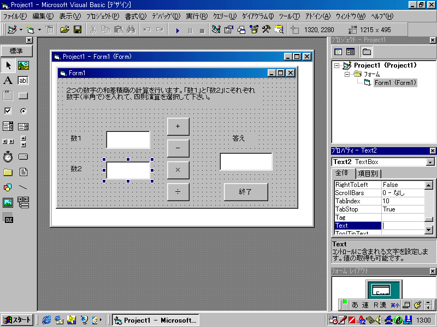The height and width of the screenshot is (327, 437).
Task: Open the Properties Window toolbar icon
Action: tap(229, 29)
